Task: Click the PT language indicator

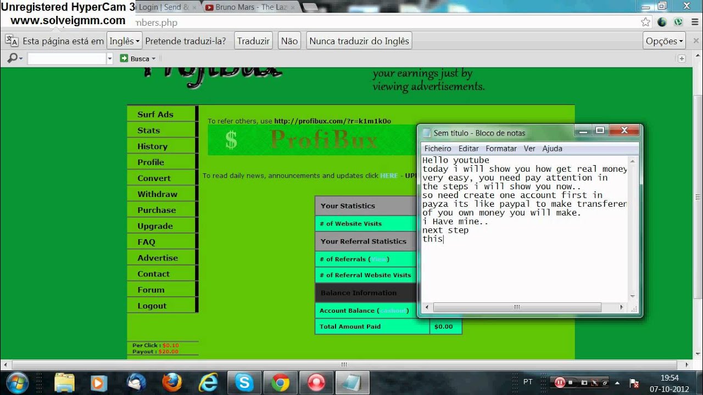Action: [x=528, y=382]
